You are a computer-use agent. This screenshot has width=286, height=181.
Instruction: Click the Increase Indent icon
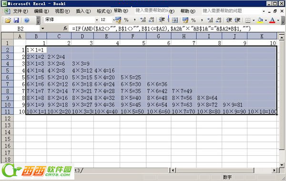click(237, 20)
